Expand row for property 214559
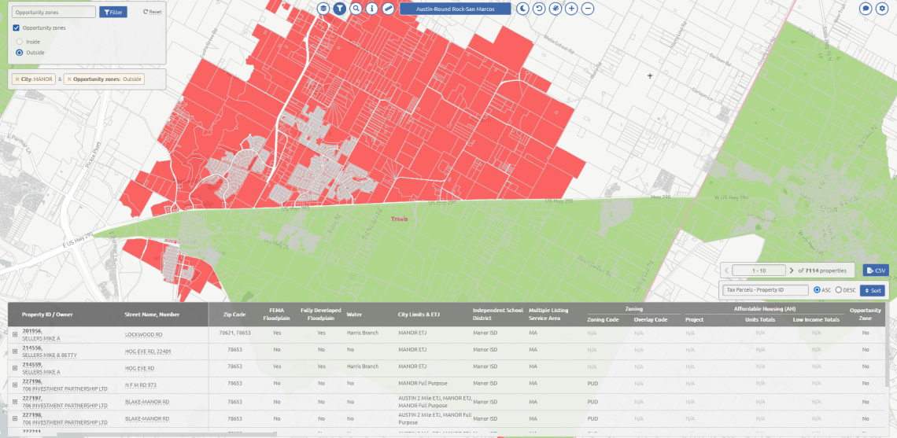Viewport: 897px width, 438px height. [15, 367]
